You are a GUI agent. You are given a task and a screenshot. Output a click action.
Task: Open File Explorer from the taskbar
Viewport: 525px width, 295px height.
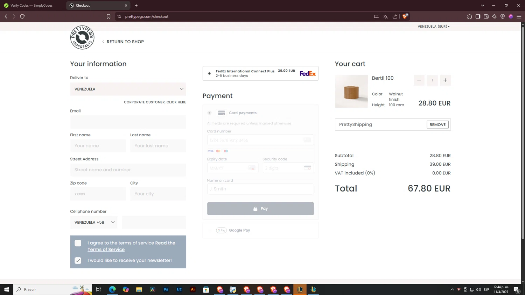(139, 289)
